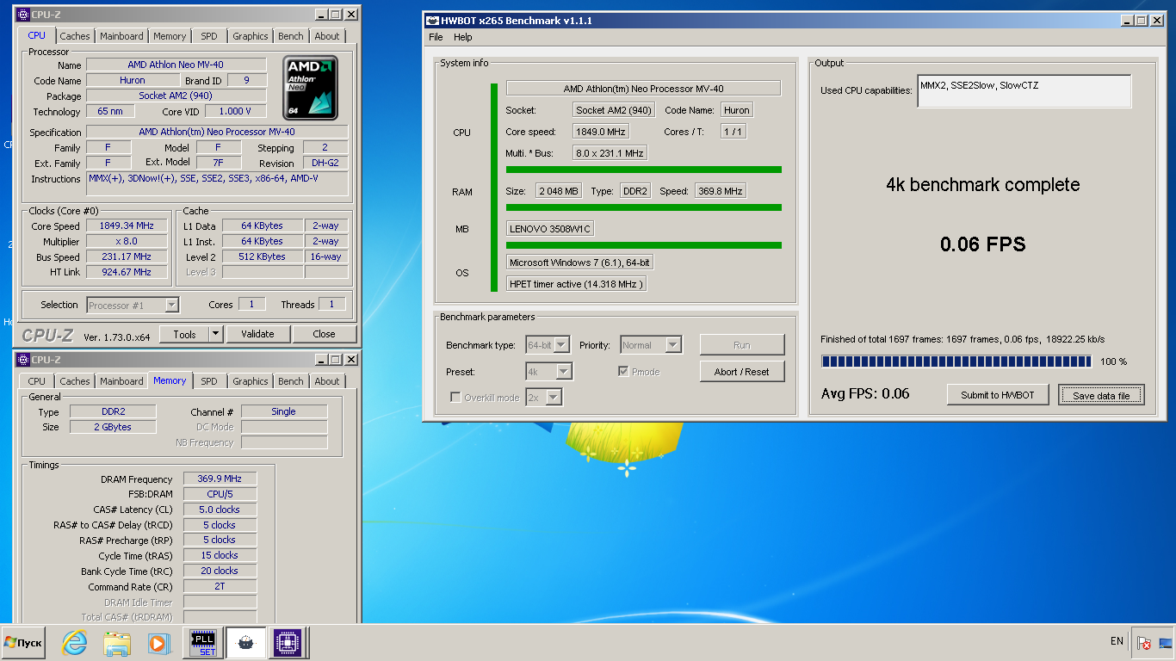Click the Run button in HWBOT benchmark
The height and width of the screenshot is (661, 1176).
[742, 345]
